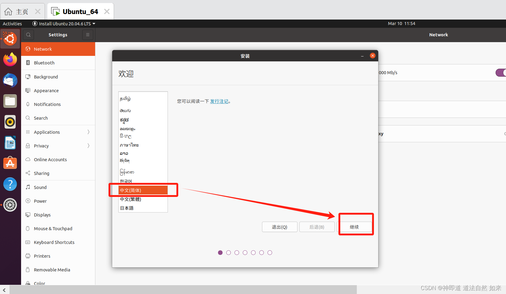Select 中文(简体) in language list

(143, 190)
